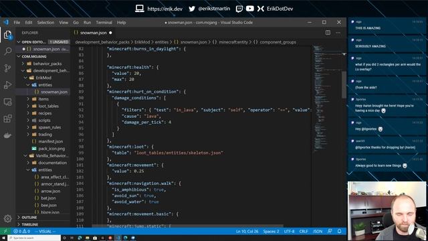Image resolution: width=428 pixels, height=241 pixels.
Task: Open the Manage gear icon
Action: click(7, 218)
